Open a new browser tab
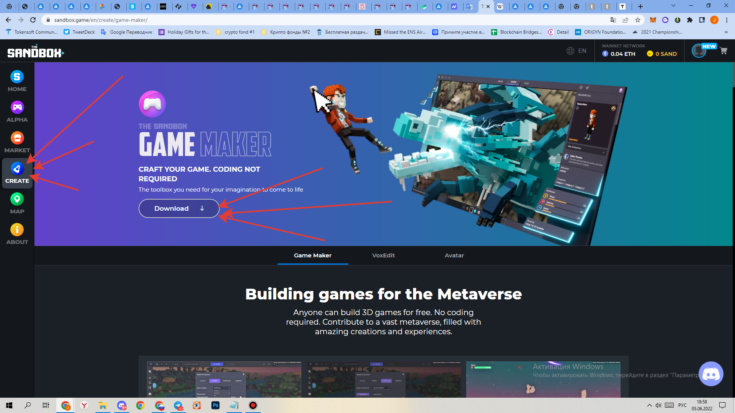Viewport: 735px width, 413px height. pyautogui.click(x=640, y=7)
